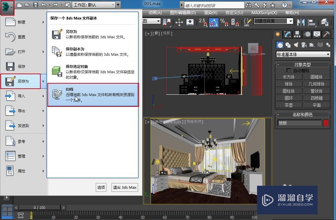Select the Geometry category icon
The image size is (336, 220).
pos(280,45)
